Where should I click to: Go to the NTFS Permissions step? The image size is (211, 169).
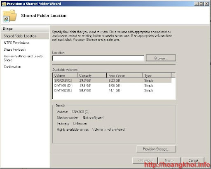point(16,43)
